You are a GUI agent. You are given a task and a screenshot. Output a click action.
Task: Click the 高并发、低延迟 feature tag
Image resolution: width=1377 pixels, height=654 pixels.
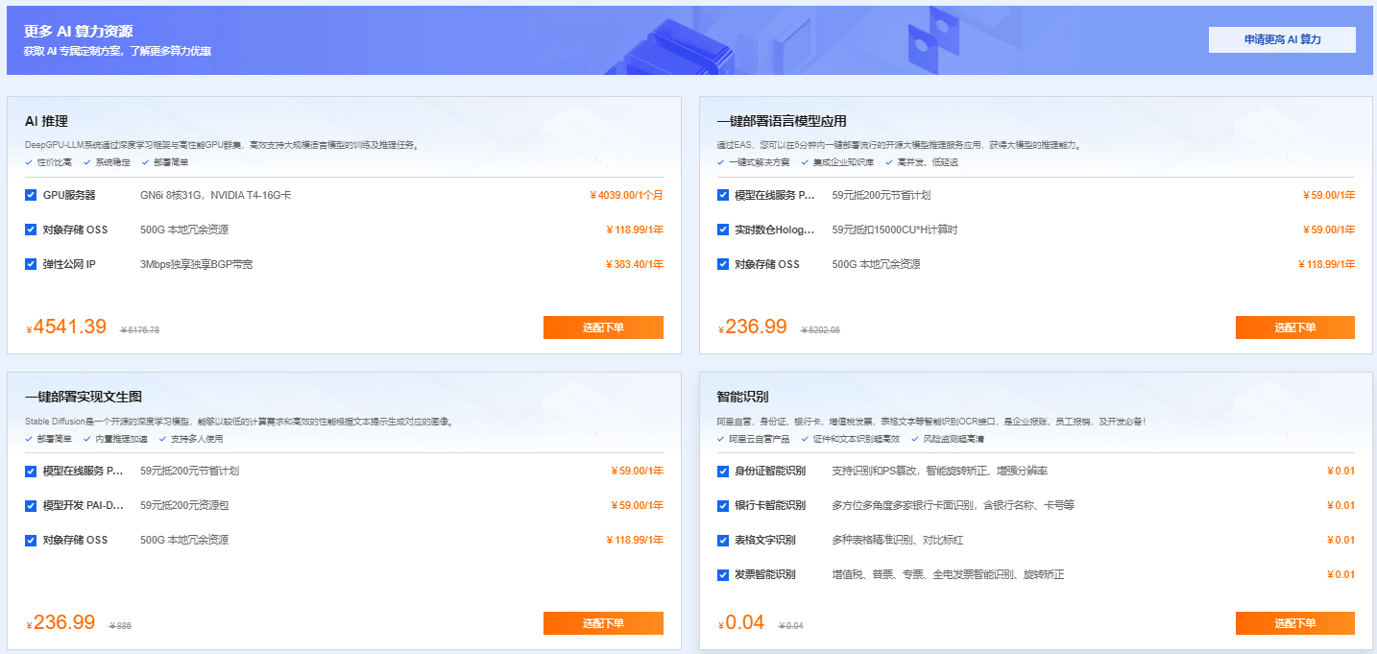[x=927, y=162]
